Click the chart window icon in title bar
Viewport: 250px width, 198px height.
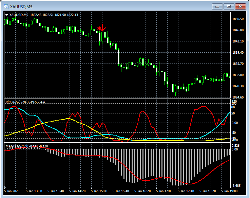point(6,6)
